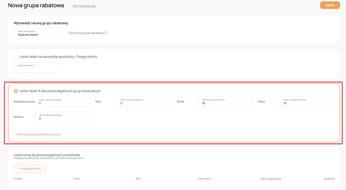Click the Zapisz save button
Image resolution: width=346 pixels, height=190 pixels.
tap(330, 5)
